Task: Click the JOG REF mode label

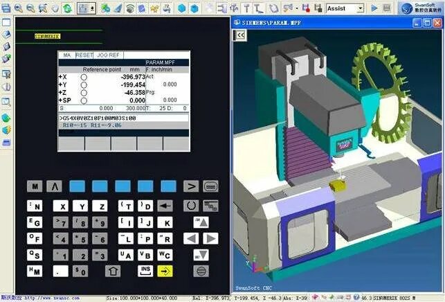Action: (108, 55)
